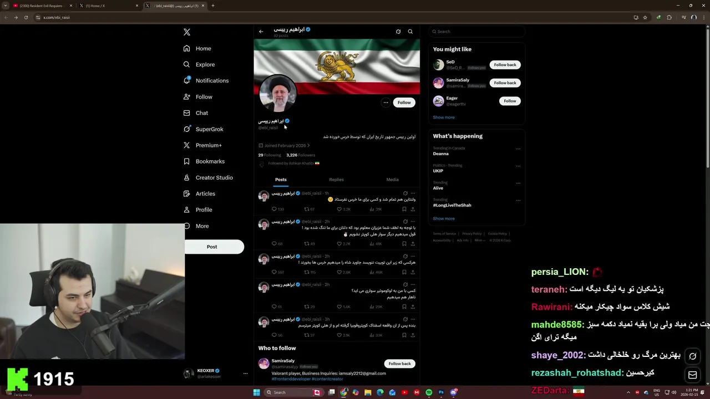This screenshot has width=710, height=399.
Task: Open three-dot menu of the 597-reply post
Action: click(413, 257)
